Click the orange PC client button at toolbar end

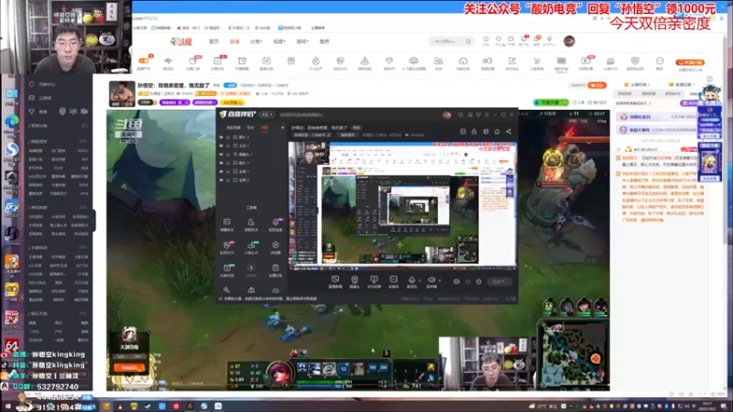(x=690, y=62)
